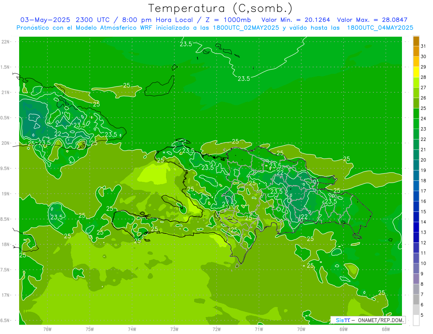Click the 68W longitude axis label
Viewport: 433px width, 334px height.
point(386,329)
